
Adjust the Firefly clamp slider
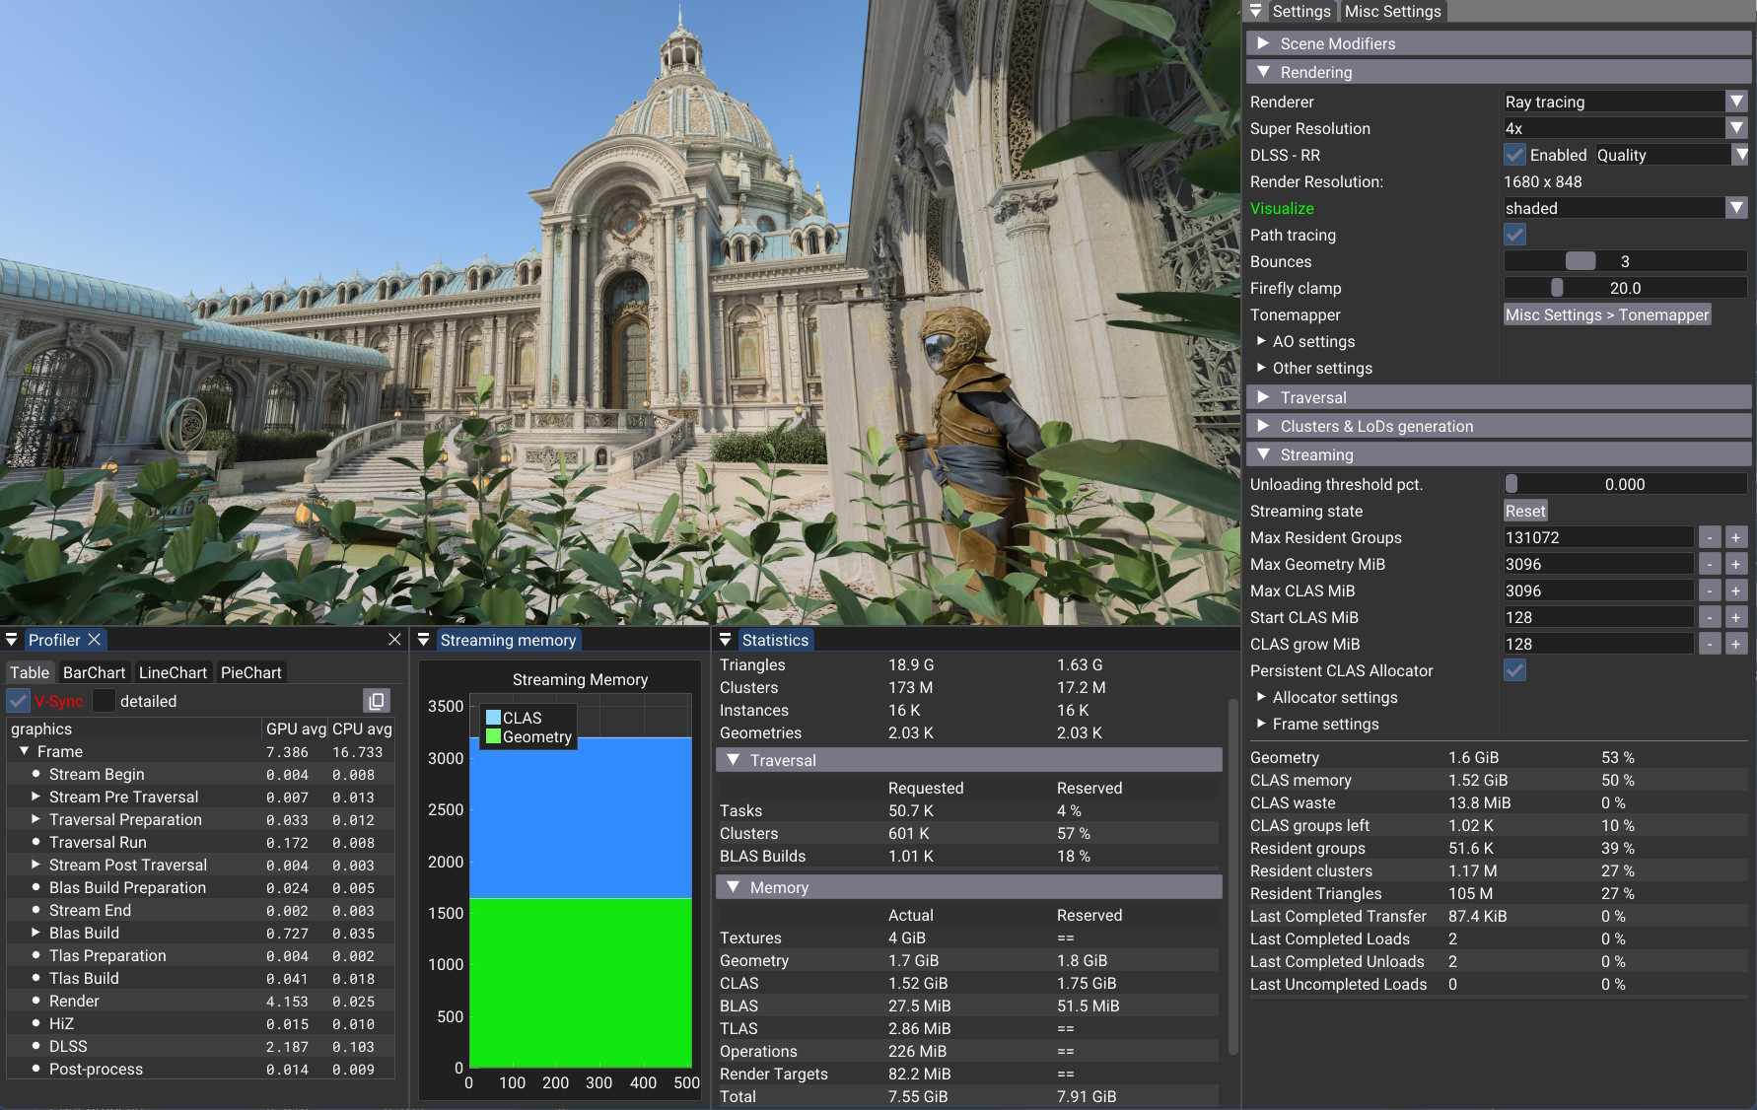click(1625, 288)
